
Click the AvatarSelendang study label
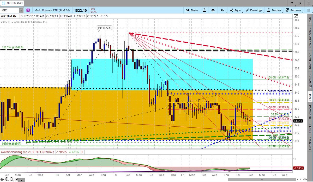(27, 152)
